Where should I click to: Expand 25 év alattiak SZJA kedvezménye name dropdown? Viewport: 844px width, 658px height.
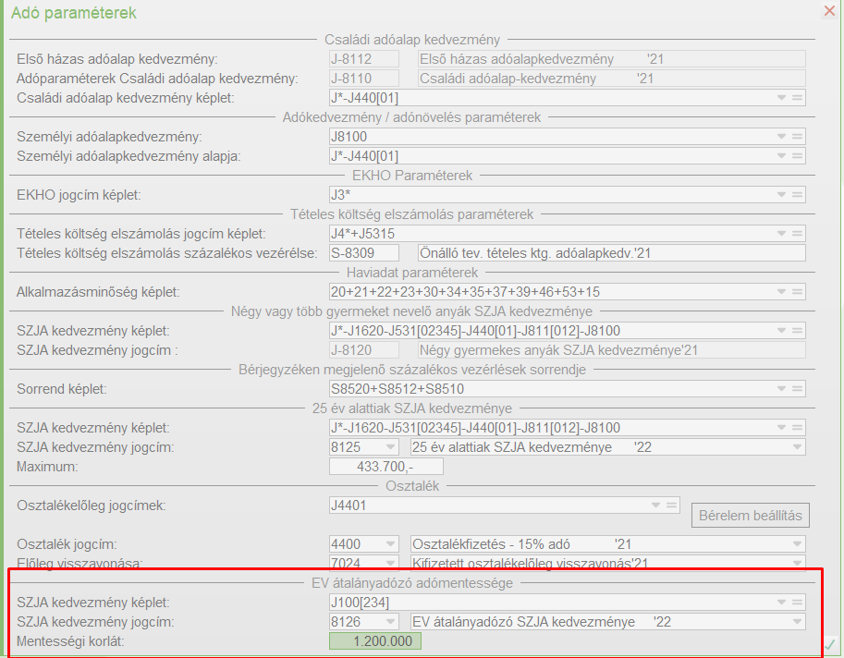click(797, 447)
